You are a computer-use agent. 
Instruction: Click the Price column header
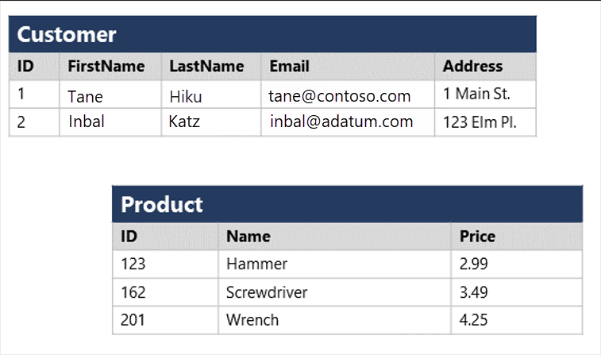[477, 237]
